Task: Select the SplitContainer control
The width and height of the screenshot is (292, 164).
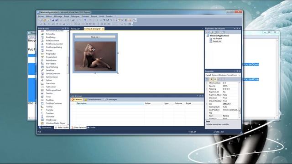Action: 52,77
